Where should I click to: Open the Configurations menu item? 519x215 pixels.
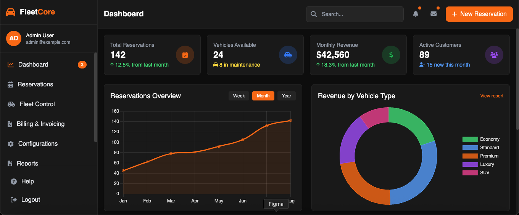click(x=38, y=144)
